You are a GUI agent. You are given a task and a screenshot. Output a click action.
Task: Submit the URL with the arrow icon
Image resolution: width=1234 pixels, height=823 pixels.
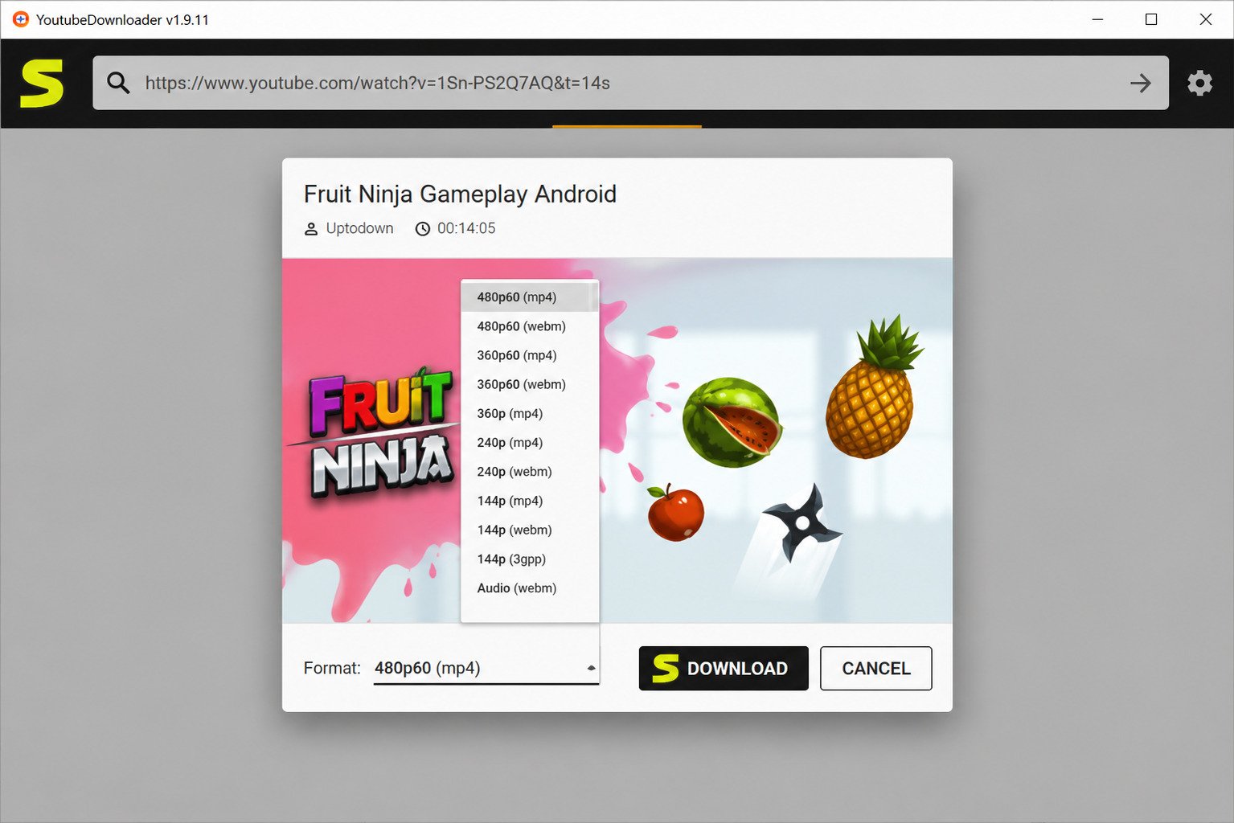pos(1140,83)
